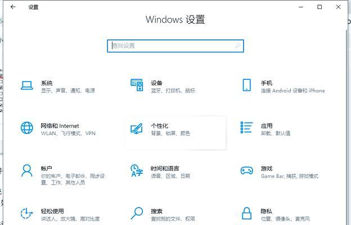Click the Phone icon

click(x=247, y=85)
